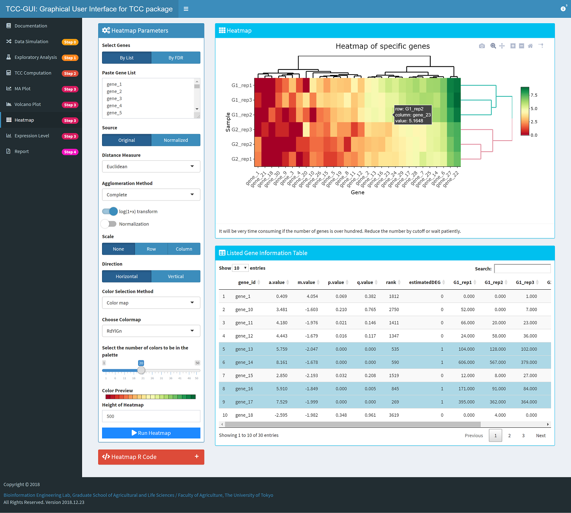
Task: Click Next page in table
Action: (x=541, y=436)
